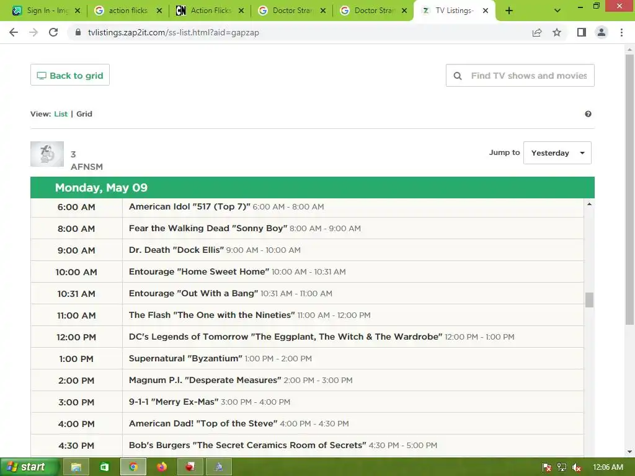Open Fear the Walking Dead Sonny Boy
Screen dimensions: 635x476
point(208,228)
